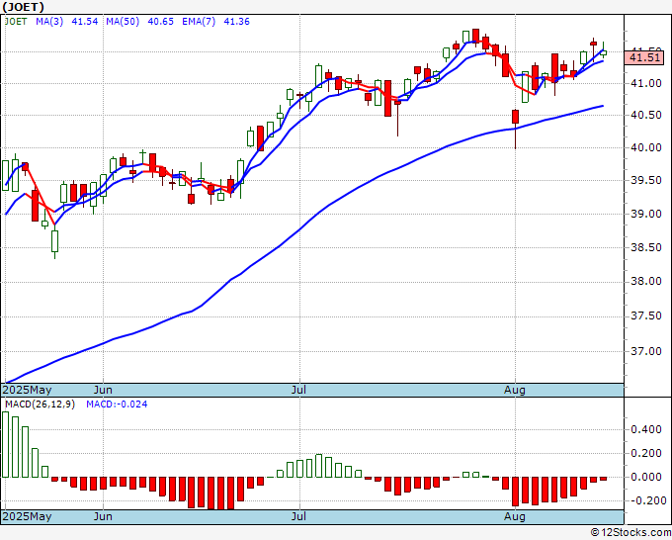The height and width of the screenshot is (540, 672).
Task: Click the last red MACD histogram bar
Action: [x=604, y=479]
